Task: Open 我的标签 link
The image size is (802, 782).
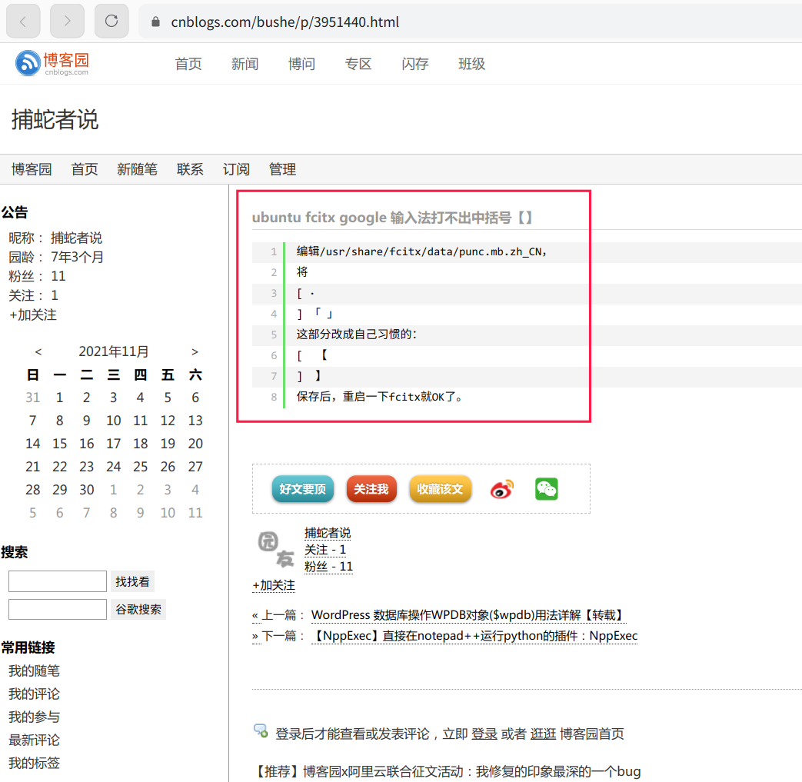Action: coord(35,763)
